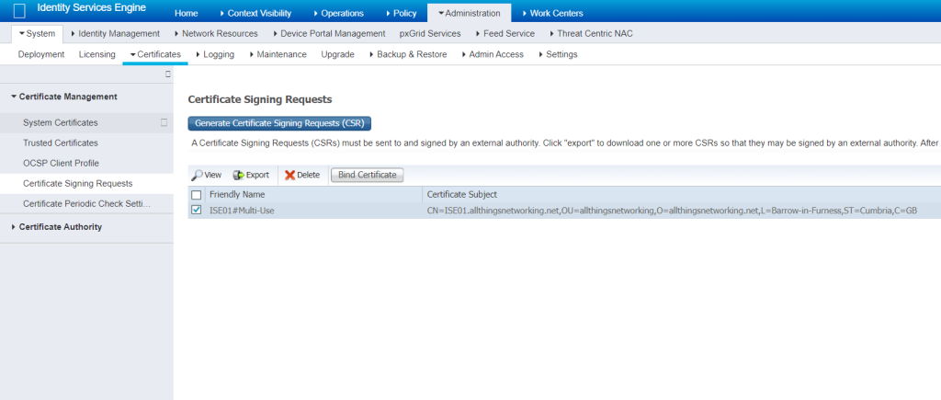This screenshot has height=400, width=941.
Task: Select Certificate Signing Requests in sidebar
Action: tap(78, 184)
